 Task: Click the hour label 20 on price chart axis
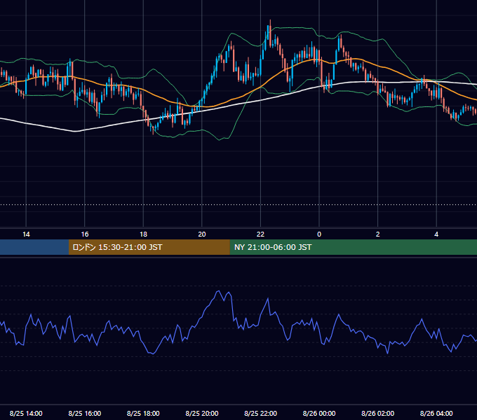[x=202, y=234]
